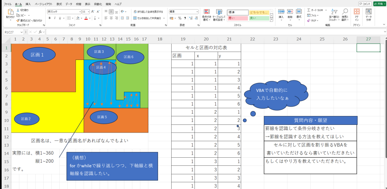The height and width of the screenshot is (189, 387).
Task: Toggle Bold formatting (B)
Action: (x=50, y=18)
